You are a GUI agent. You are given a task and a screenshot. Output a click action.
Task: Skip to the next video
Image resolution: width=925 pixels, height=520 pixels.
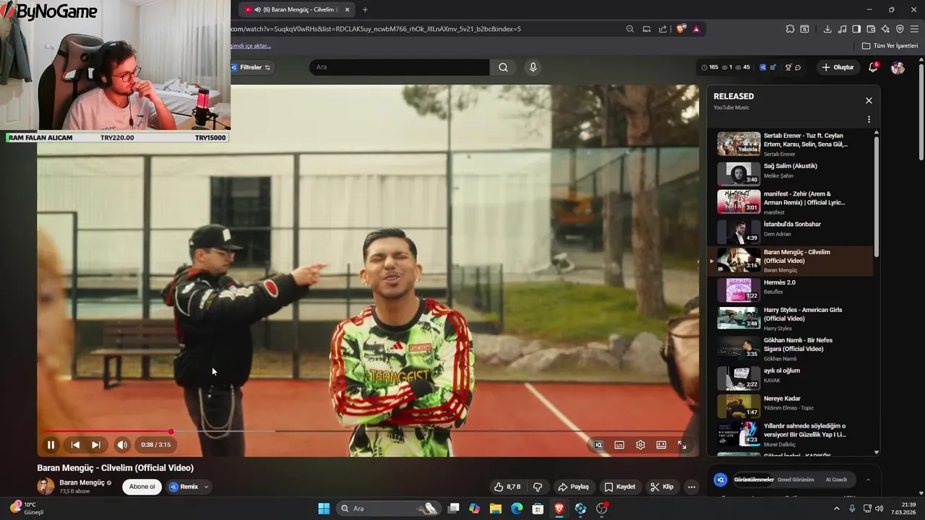tap(96, 445)
